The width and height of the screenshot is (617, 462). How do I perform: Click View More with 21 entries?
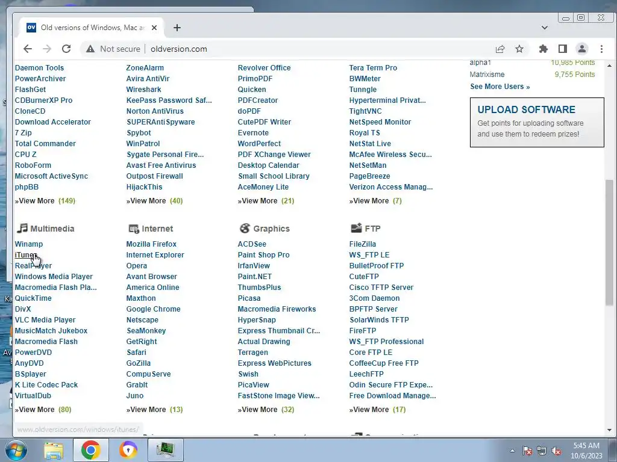[266, 201]
